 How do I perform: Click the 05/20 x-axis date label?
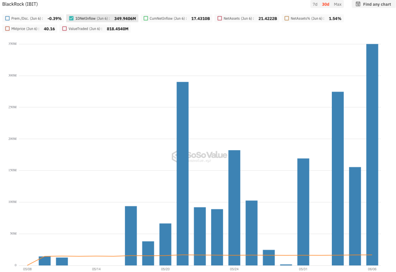165,269
